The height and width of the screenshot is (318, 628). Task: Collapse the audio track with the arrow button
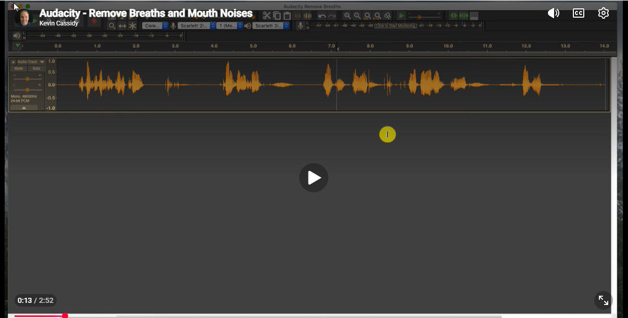click(24, 108)
